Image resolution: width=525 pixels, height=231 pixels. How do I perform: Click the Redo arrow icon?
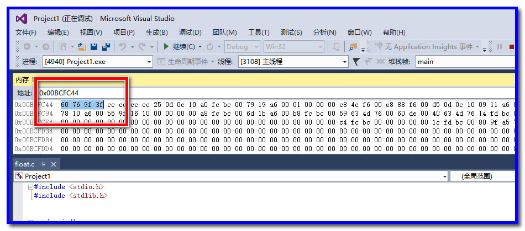click(142, 47)
